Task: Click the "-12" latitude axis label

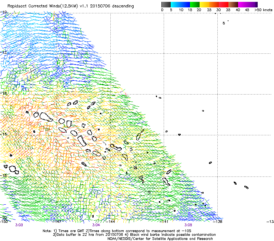Action: point(3,52)
